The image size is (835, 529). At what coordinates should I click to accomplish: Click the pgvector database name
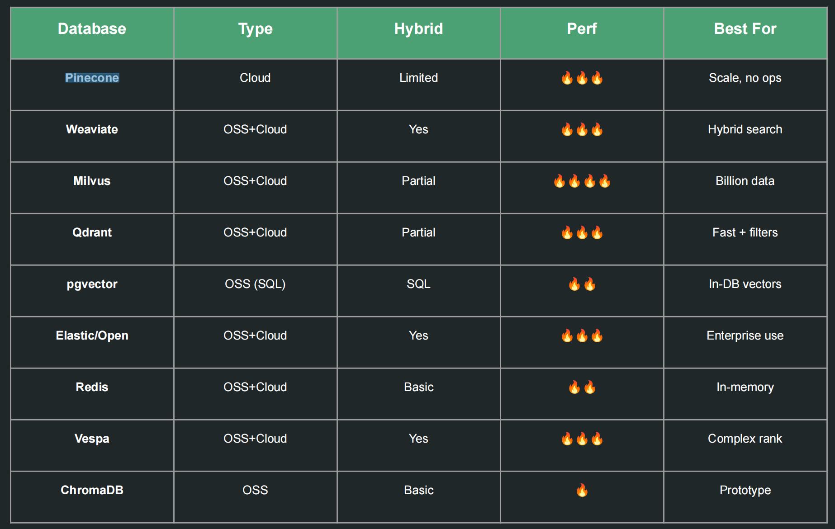[92, 284]
